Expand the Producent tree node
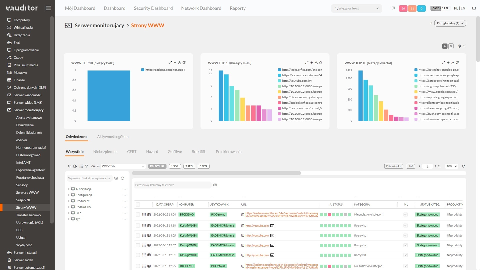The width and height of the screenshot is (480, 270). click(x=68, y=201)
